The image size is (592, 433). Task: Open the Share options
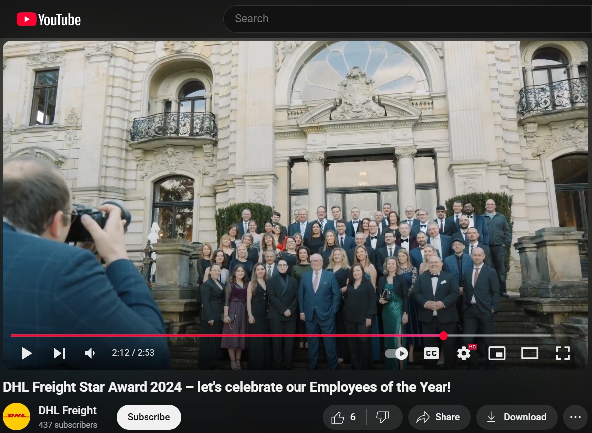pos(439,417)
